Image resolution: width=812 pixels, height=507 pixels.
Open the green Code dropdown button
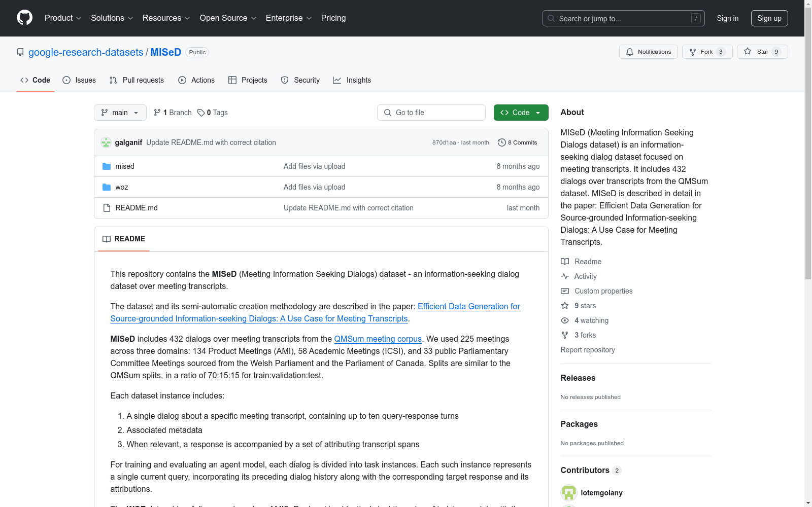pyautogui.click(x=521, y=113)
